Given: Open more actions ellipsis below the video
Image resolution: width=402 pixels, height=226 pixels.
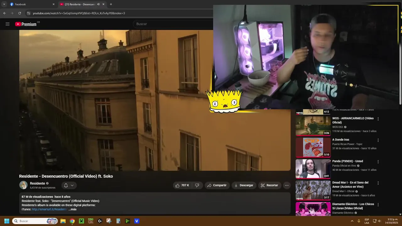Looking at the screenshot, I should pos(287,185).
